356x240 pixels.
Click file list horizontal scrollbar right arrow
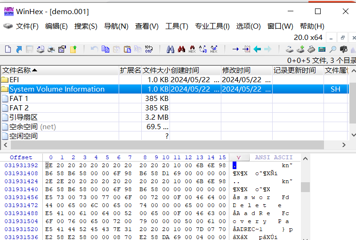tap(344, 145)
